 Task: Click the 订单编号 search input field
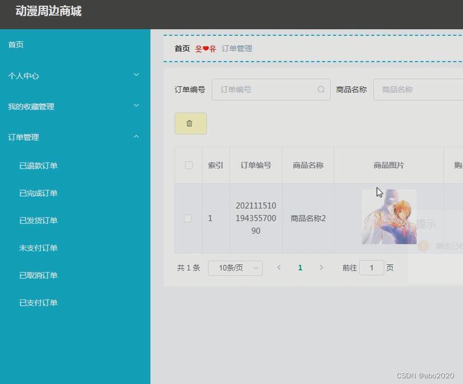pos(271,90)
